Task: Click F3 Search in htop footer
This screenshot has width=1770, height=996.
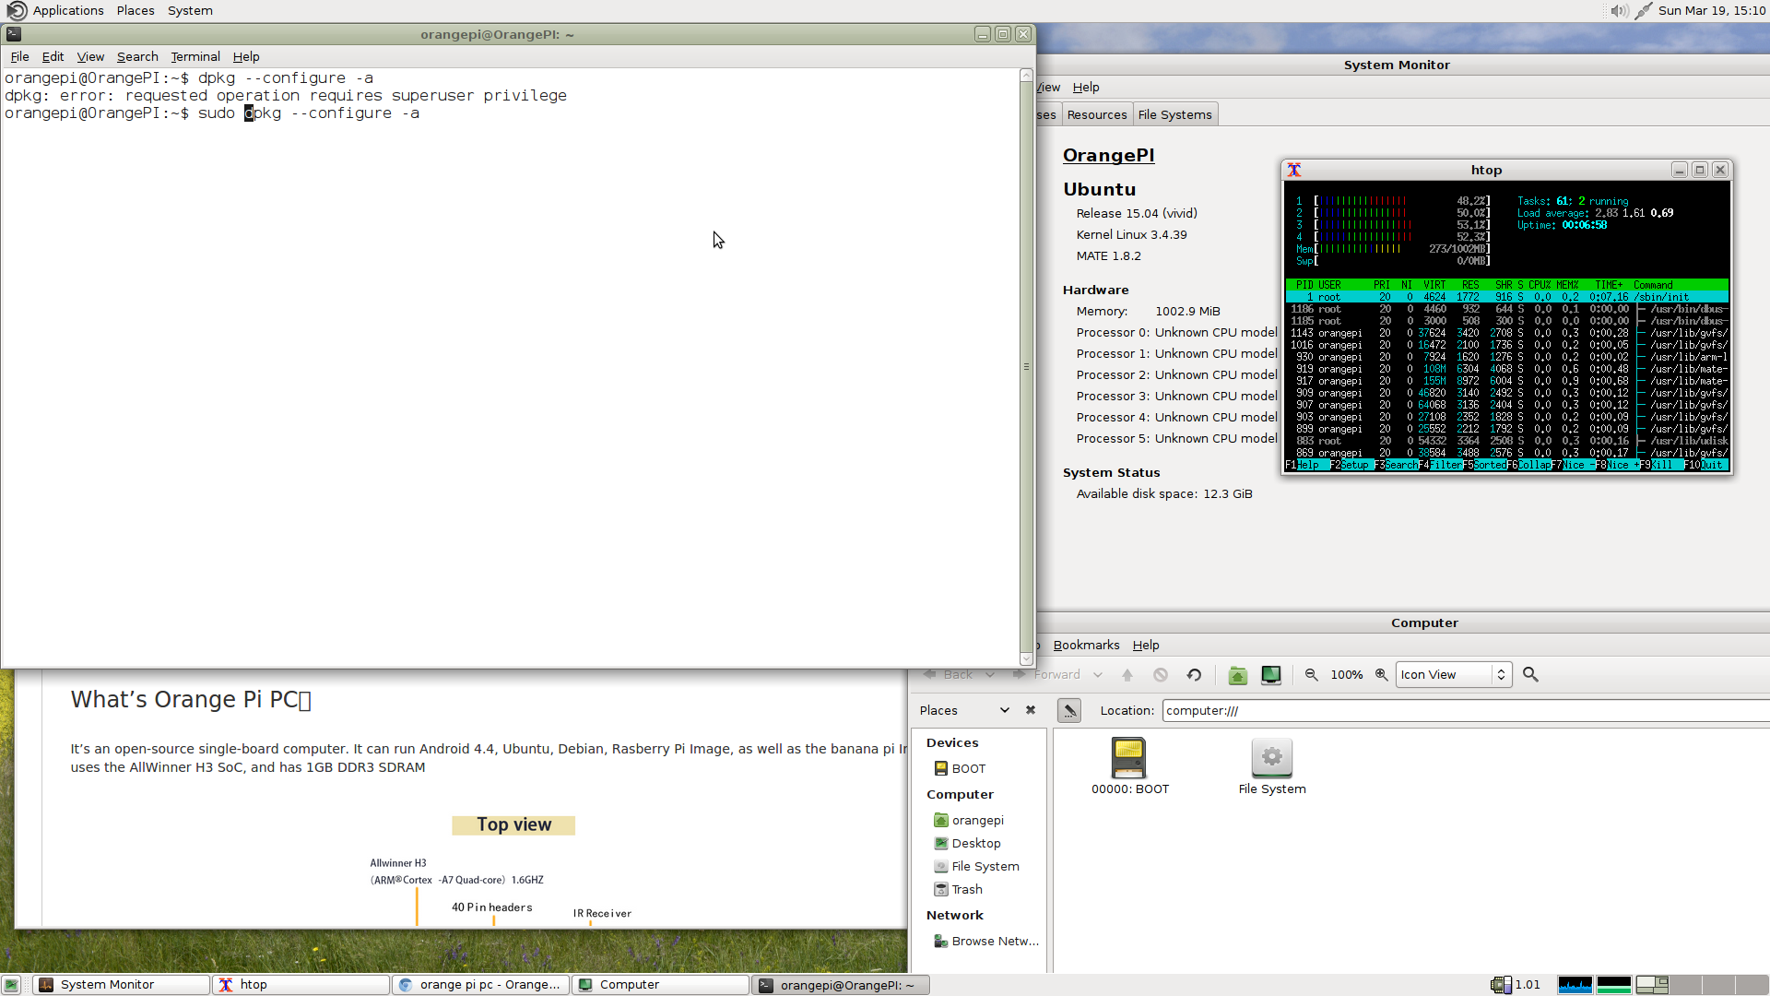Action: coord(1397,465)
